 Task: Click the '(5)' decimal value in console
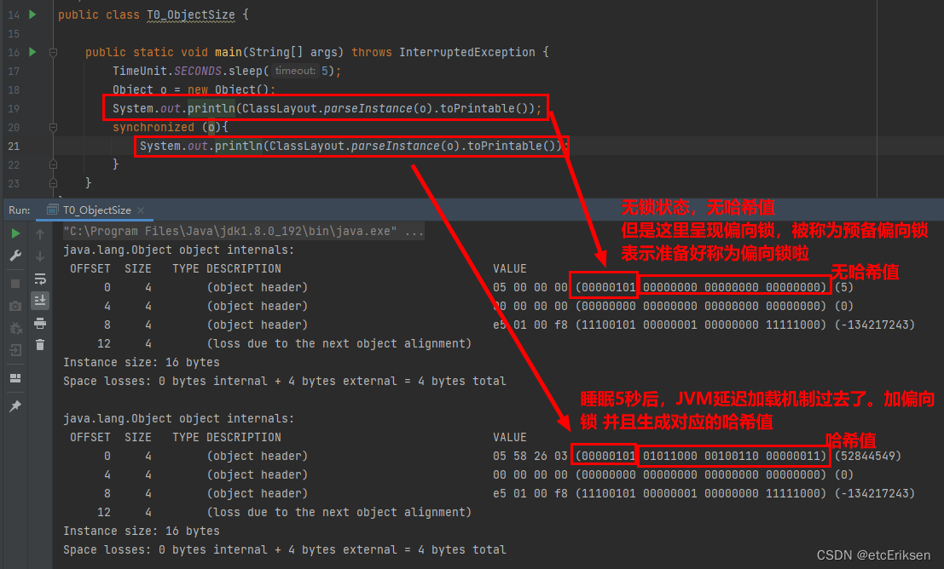pyautogui.click(x=844, y=287)
